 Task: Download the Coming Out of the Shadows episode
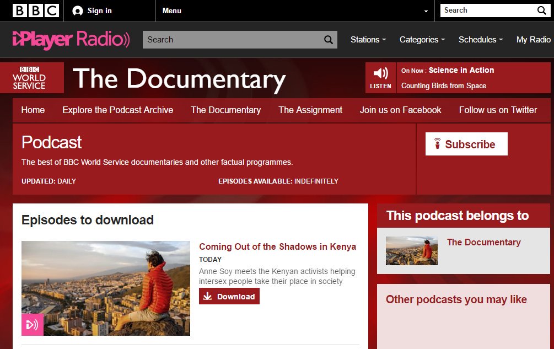pos(229,296)
